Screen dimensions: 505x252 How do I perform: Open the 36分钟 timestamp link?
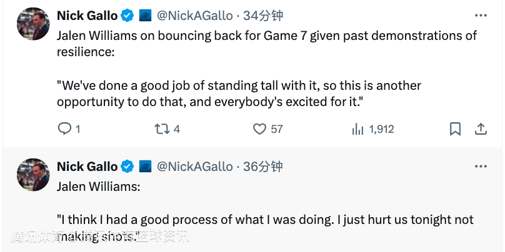point(263,167)
